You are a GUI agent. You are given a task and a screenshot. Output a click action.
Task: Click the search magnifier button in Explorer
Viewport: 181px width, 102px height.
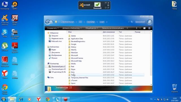(x=150, y=22)
